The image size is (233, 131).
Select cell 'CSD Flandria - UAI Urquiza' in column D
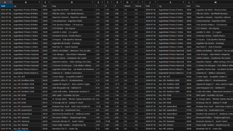(73, 28)
